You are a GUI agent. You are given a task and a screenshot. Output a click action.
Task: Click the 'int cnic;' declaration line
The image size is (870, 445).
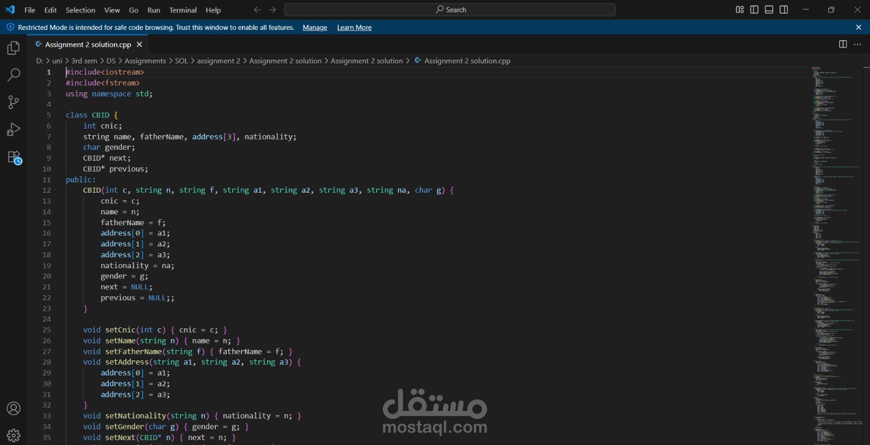click(x=103, y=126)
